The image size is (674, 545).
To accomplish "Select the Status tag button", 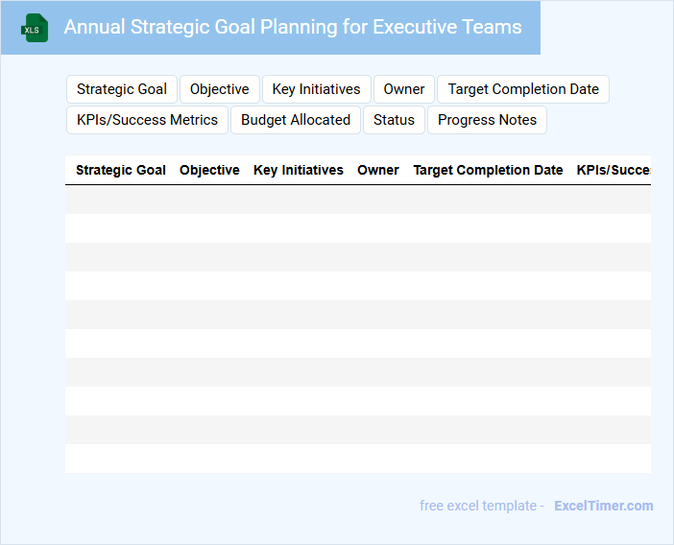I will tap(394, 120).
